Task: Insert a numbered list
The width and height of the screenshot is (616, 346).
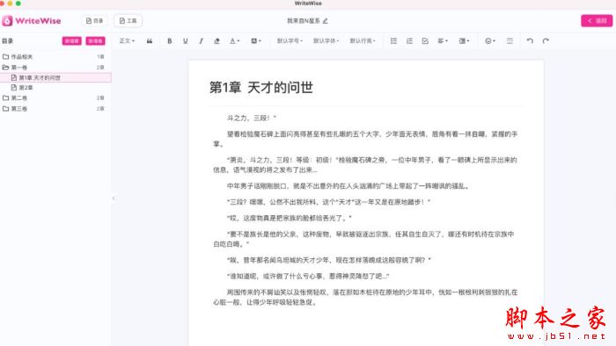Action: point(409,40)
